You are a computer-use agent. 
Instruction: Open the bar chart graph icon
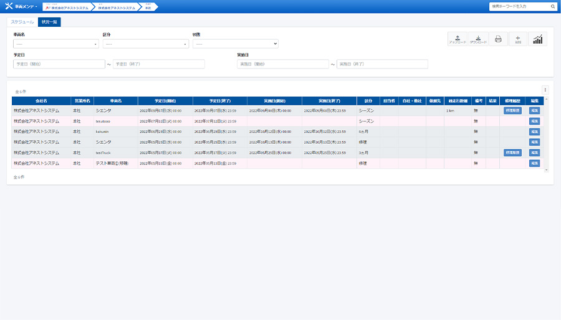(538, 39)
